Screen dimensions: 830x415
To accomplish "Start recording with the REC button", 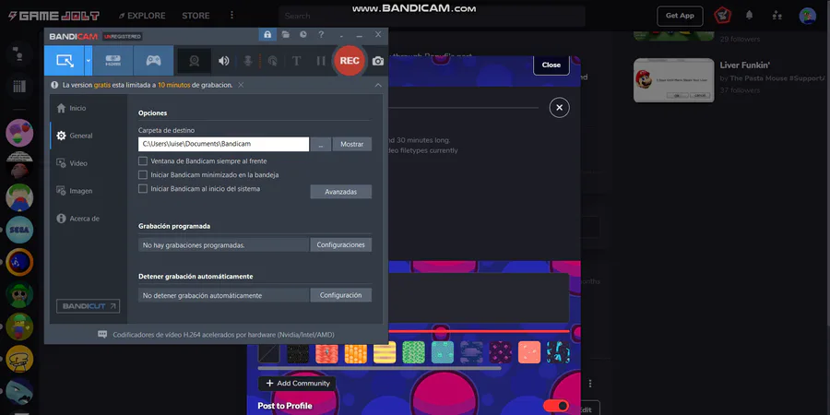I will click(350, 61).
